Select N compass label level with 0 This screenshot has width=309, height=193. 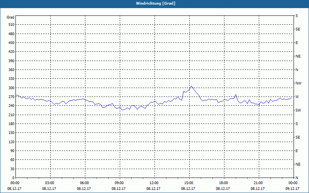tap(297, 178)
